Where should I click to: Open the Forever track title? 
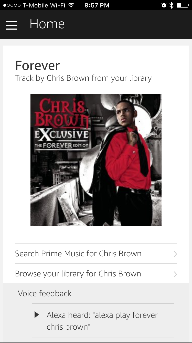point(37,65)
